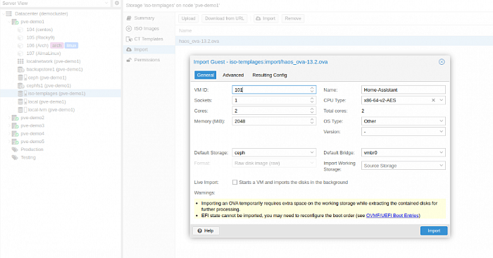Image resolution: width=493 pixels, height=258 pixels.
Task: Clear the CPU Type field with X
Action: pyautogui.click(x=433, y=100)
